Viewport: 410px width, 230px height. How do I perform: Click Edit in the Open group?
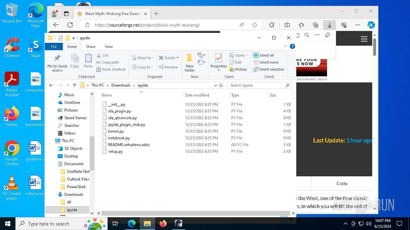[x=236, y=62]
